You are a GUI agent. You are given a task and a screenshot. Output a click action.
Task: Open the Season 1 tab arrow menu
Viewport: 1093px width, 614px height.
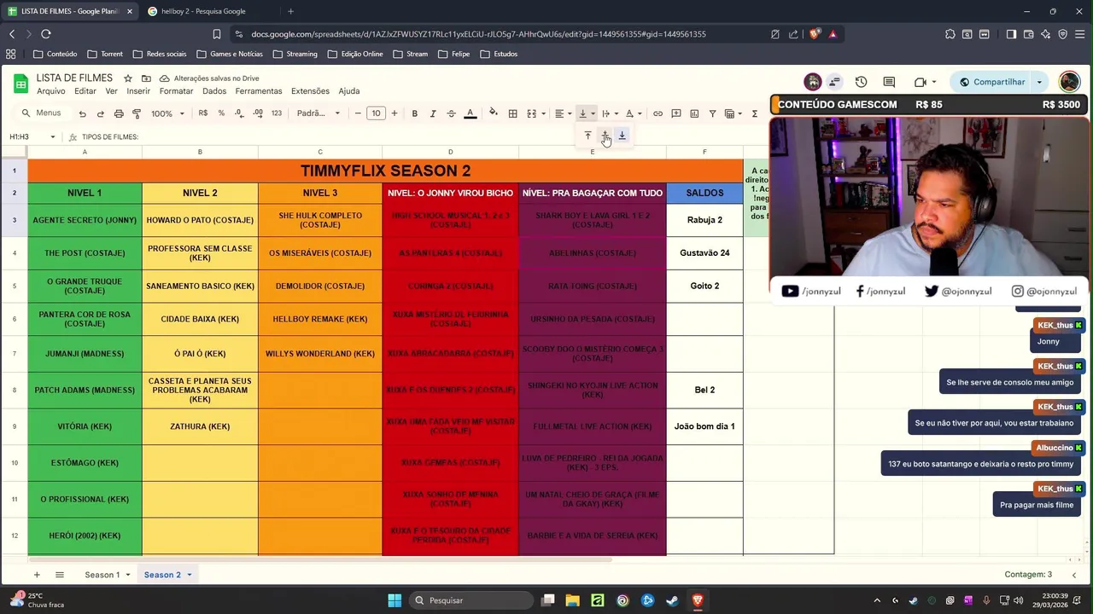128,575
